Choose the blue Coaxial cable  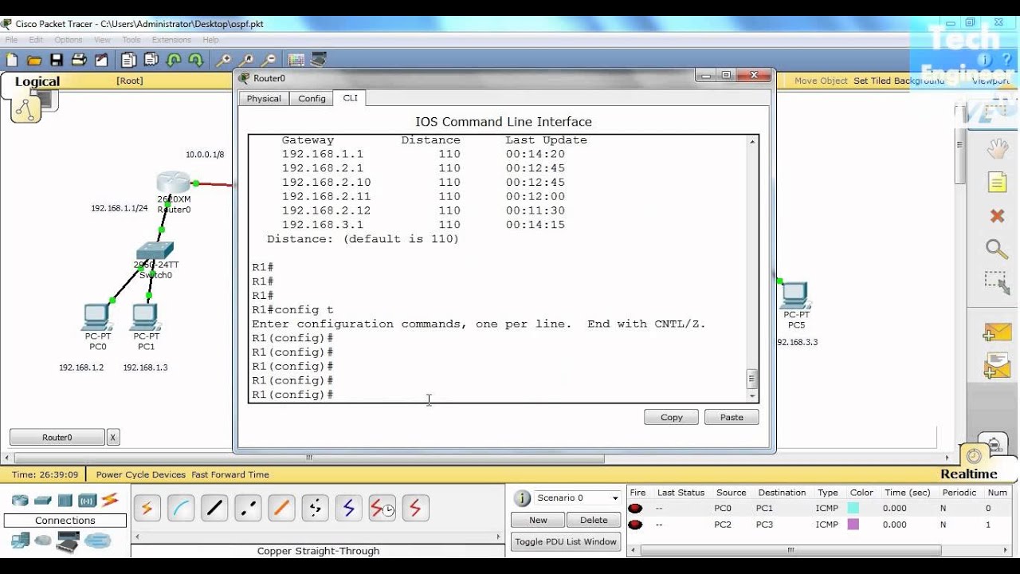[348, 508]
